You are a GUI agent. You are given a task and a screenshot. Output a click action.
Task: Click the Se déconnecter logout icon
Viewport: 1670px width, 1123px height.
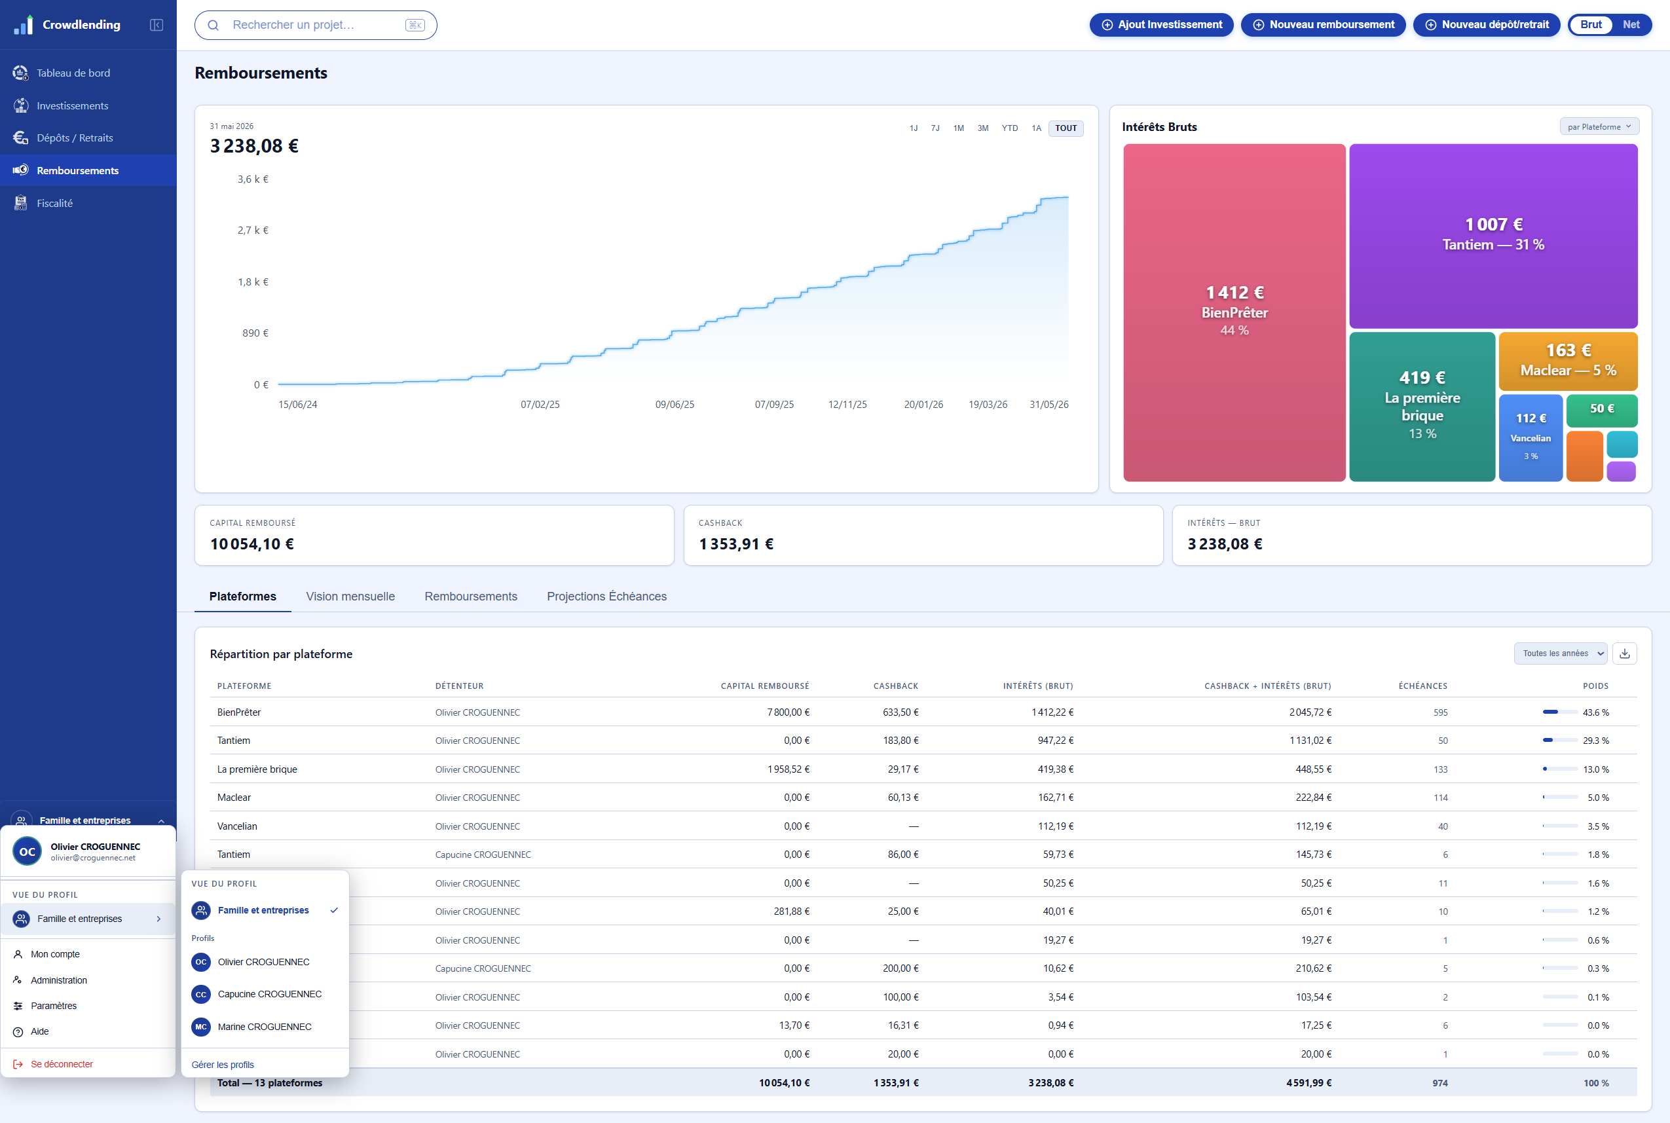coord(18,1064)
